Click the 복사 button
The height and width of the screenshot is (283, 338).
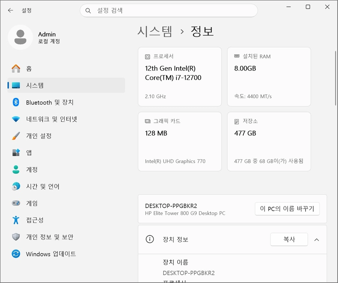(x=289, y=239)
